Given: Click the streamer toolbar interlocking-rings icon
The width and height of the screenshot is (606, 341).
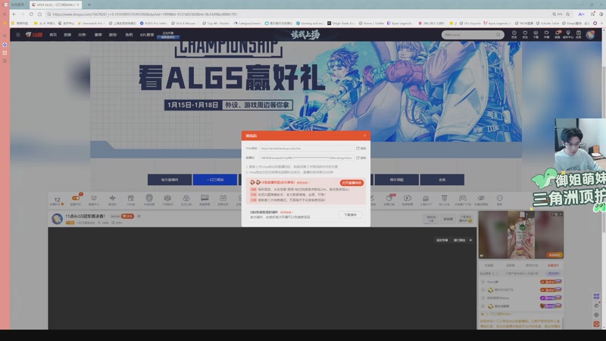Looking at the screenshot, I should click(x=186, y=199).
